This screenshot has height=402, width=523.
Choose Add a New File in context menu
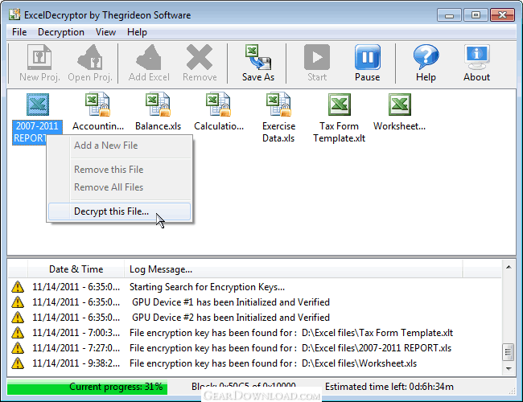coord(119,146)
